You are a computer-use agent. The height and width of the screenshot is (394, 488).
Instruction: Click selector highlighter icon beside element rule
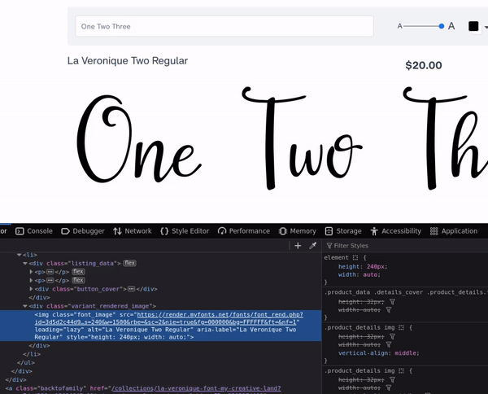point(355,257)
